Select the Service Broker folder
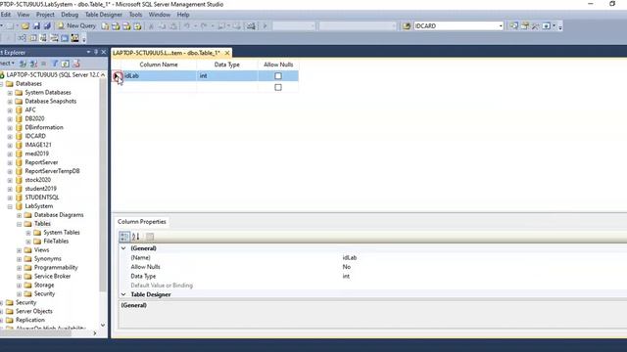Image resolution: width=627 pixels, height=352 pixels. coord(52,276)
